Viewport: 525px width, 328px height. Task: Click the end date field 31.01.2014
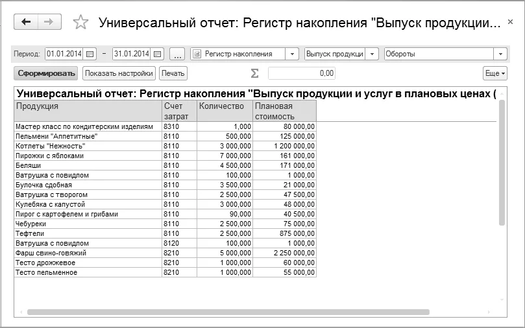[x=132, y=54]
